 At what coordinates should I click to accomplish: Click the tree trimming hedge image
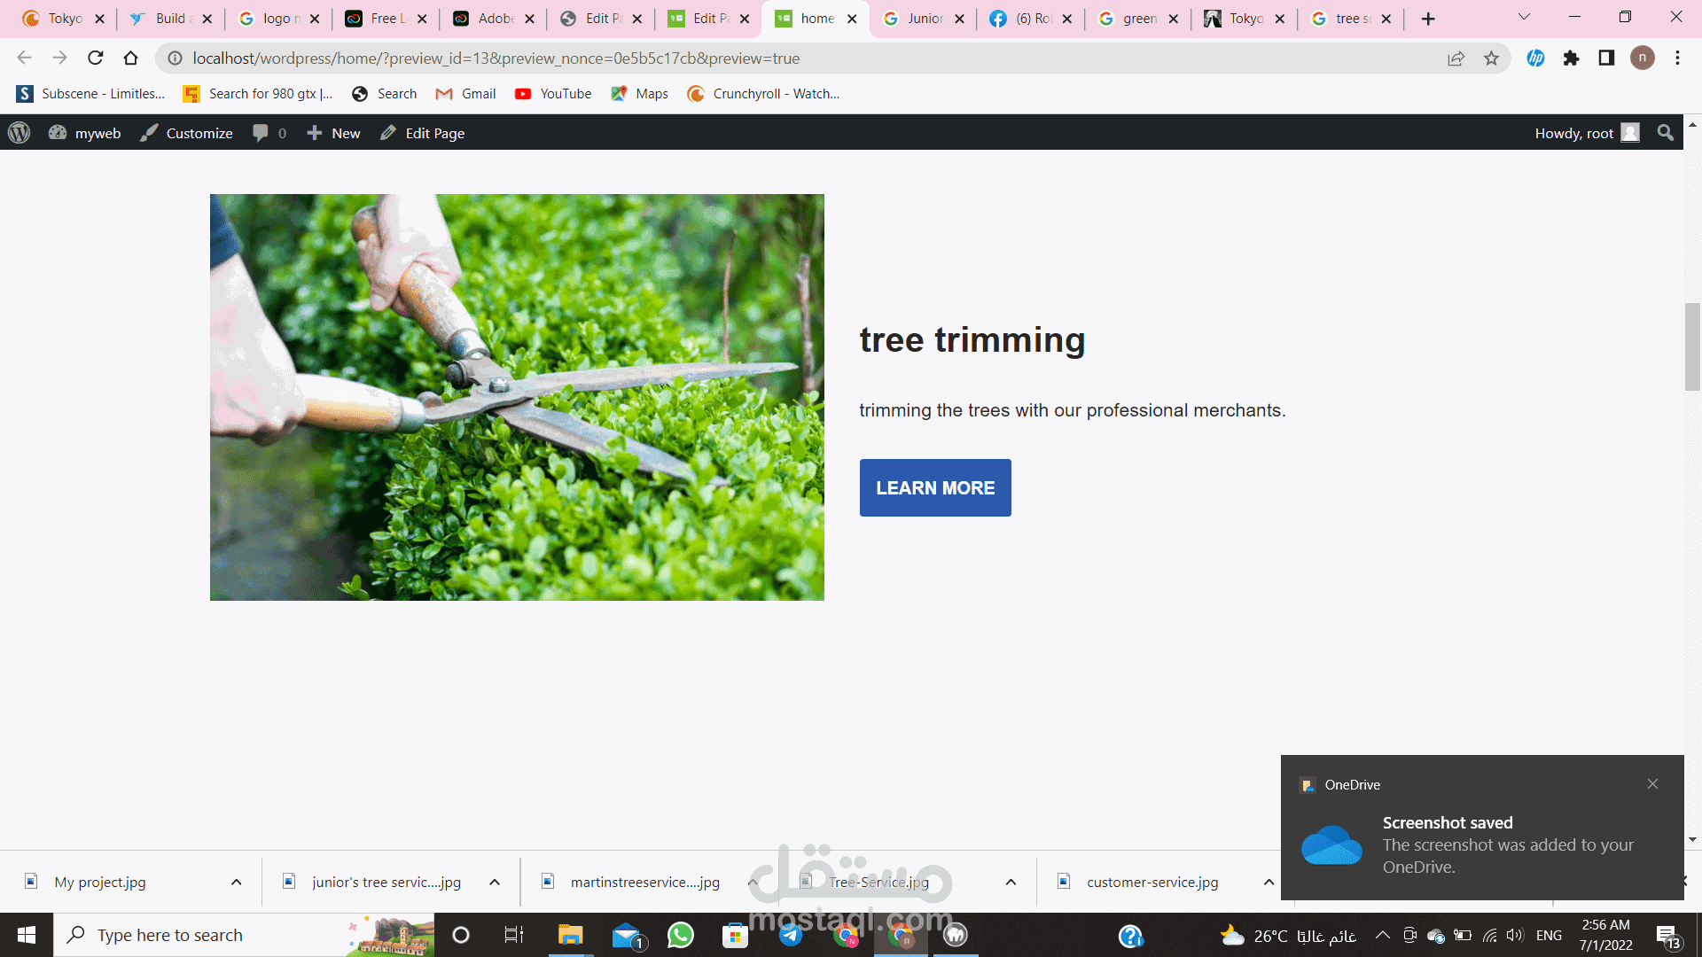click(517, 397)
